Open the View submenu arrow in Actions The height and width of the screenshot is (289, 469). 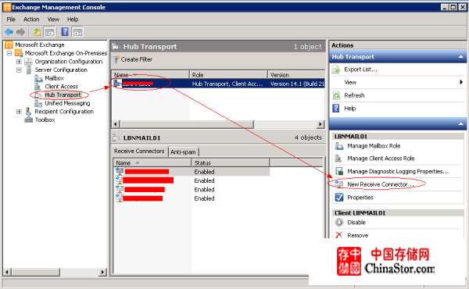point(461,82)
